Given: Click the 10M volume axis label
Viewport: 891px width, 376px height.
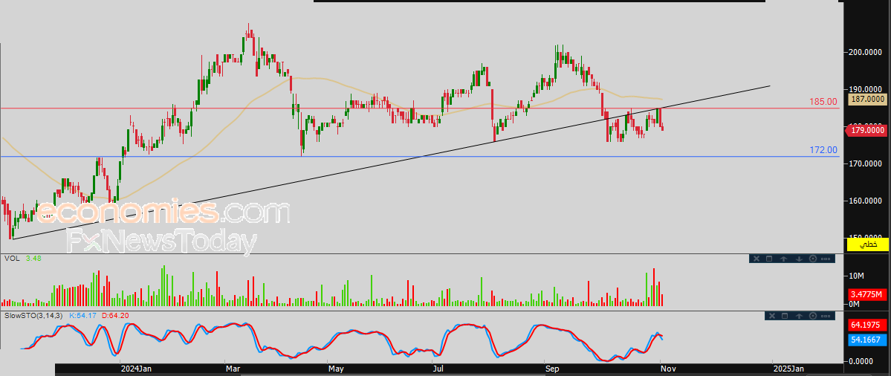Looking at the screenshot, I should tap(856, 276).
